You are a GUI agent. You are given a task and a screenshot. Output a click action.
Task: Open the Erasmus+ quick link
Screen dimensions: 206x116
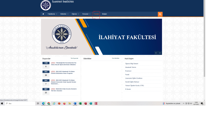(x=128, y=71)
